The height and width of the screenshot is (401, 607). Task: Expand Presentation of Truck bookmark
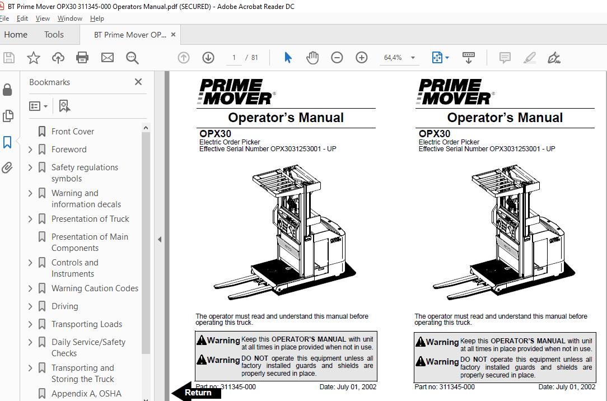point(30,218)
